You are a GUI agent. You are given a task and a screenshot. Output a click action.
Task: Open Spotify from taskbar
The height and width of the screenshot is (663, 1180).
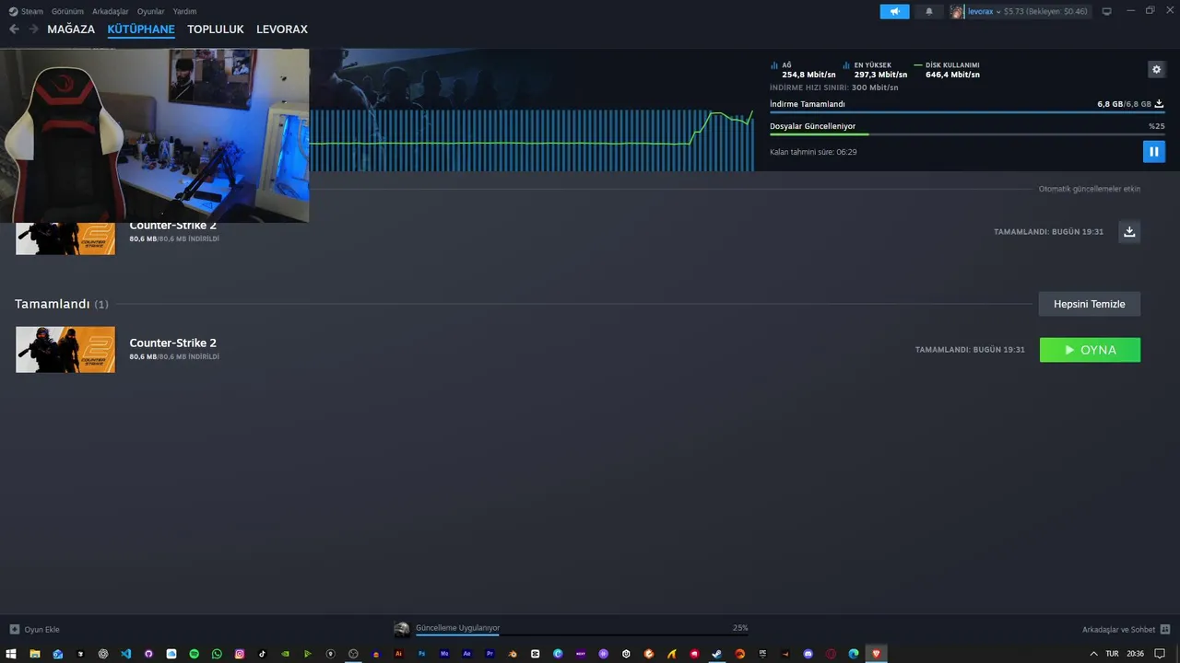pos(194,654)
